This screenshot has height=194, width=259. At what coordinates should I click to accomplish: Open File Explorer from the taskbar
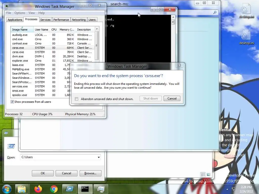click(22, 189)
